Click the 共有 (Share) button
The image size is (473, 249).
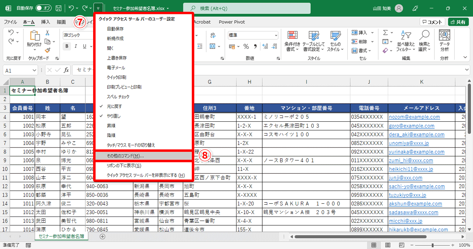pyautogui.click(x=458, y=22)
